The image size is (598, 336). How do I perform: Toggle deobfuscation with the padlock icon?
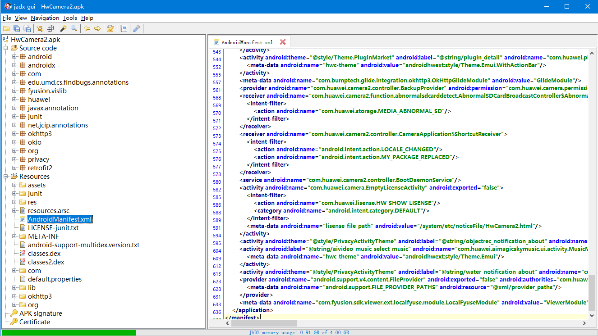[x=110, y=29]
